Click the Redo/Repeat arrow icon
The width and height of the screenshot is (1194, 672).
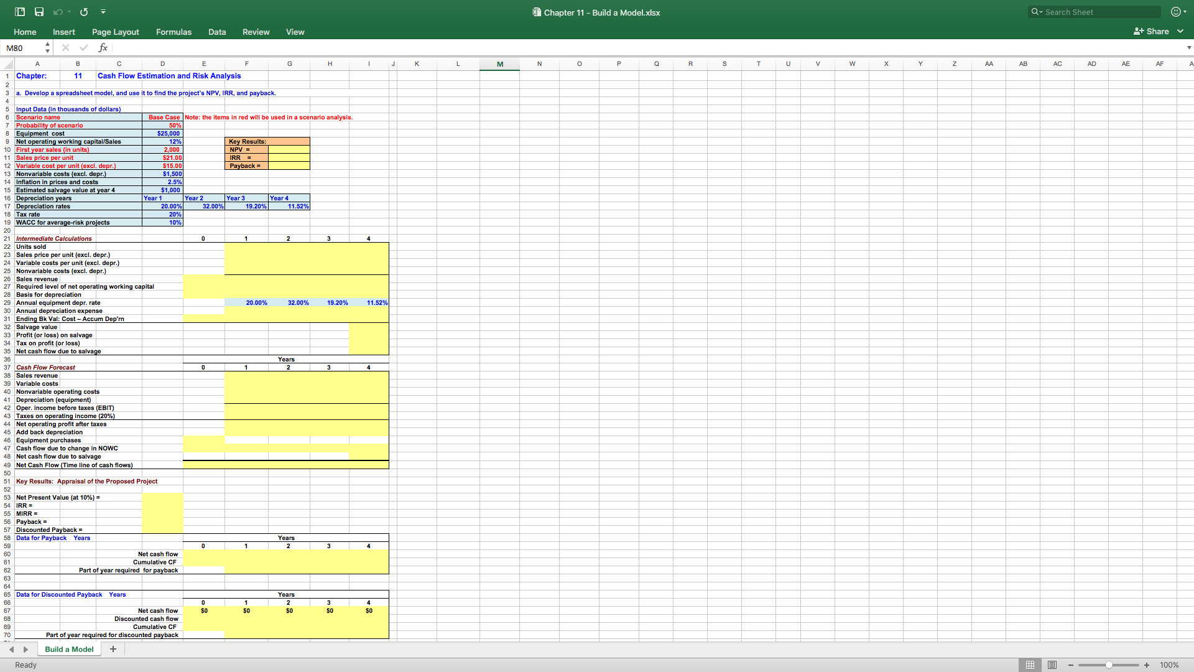[x=84, y=12]
